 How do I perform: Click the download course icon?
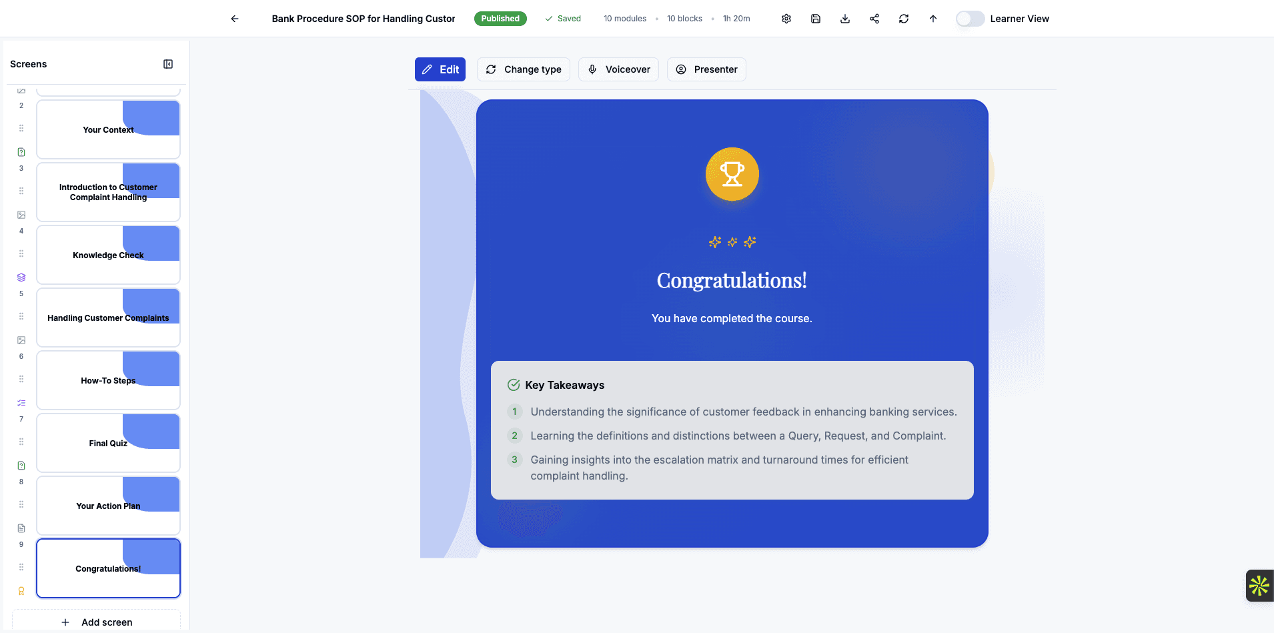click(x=844, y=18)
